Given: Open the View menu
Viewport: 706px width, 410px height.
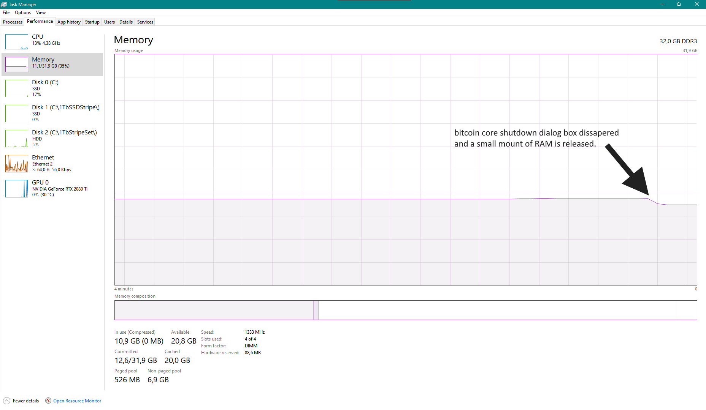Looking at the screenshot, I should click(41, 13).
